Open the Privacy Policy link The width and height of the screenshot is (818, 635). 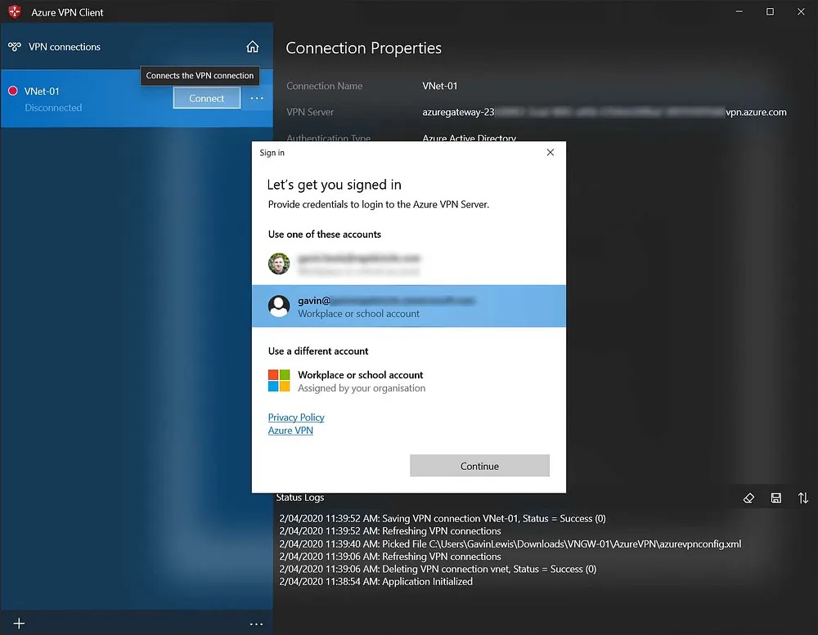[x=296, y=417]
